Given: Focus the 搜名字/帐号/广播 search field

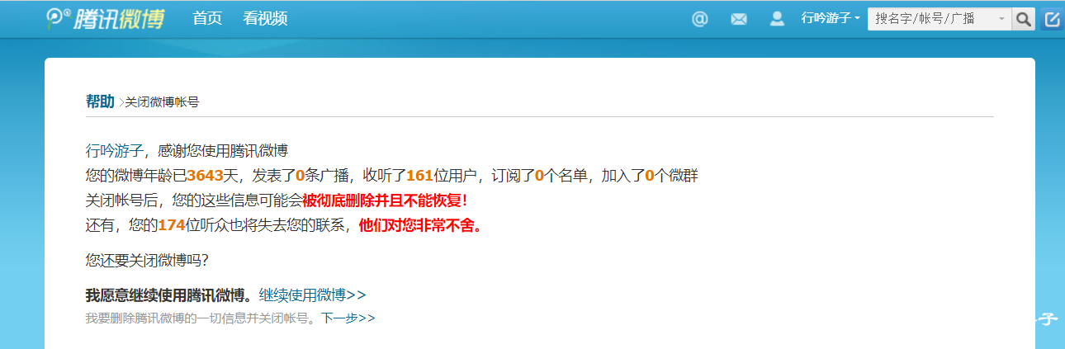Looking at the screenshot, I should pos(930,19).
